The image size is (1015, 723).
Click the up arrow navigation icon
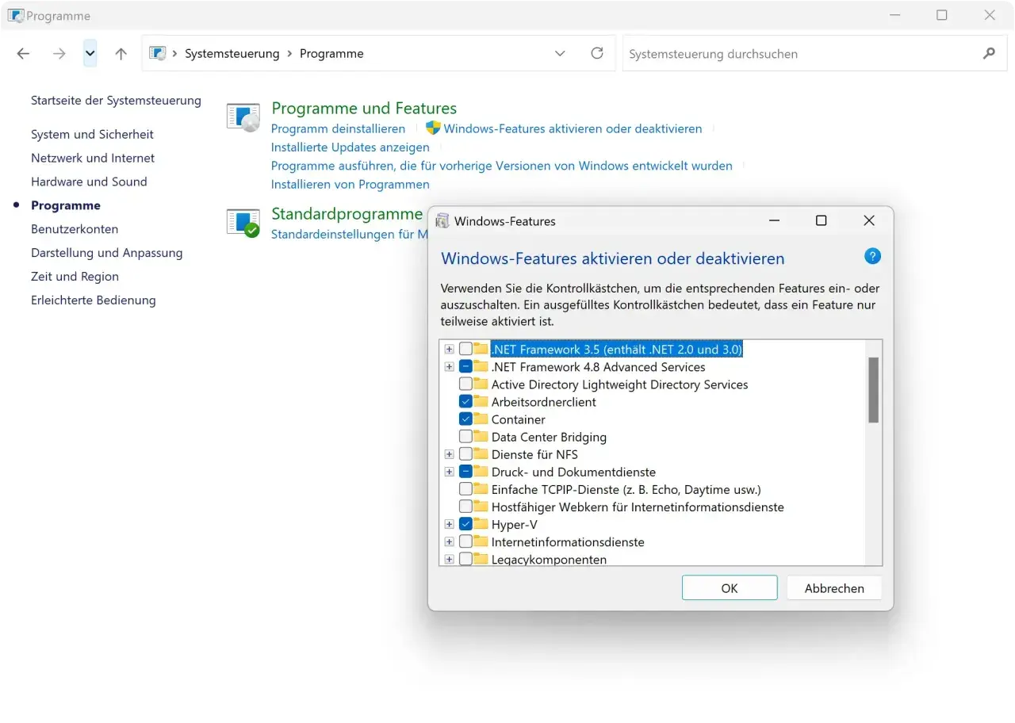[121, 54]
